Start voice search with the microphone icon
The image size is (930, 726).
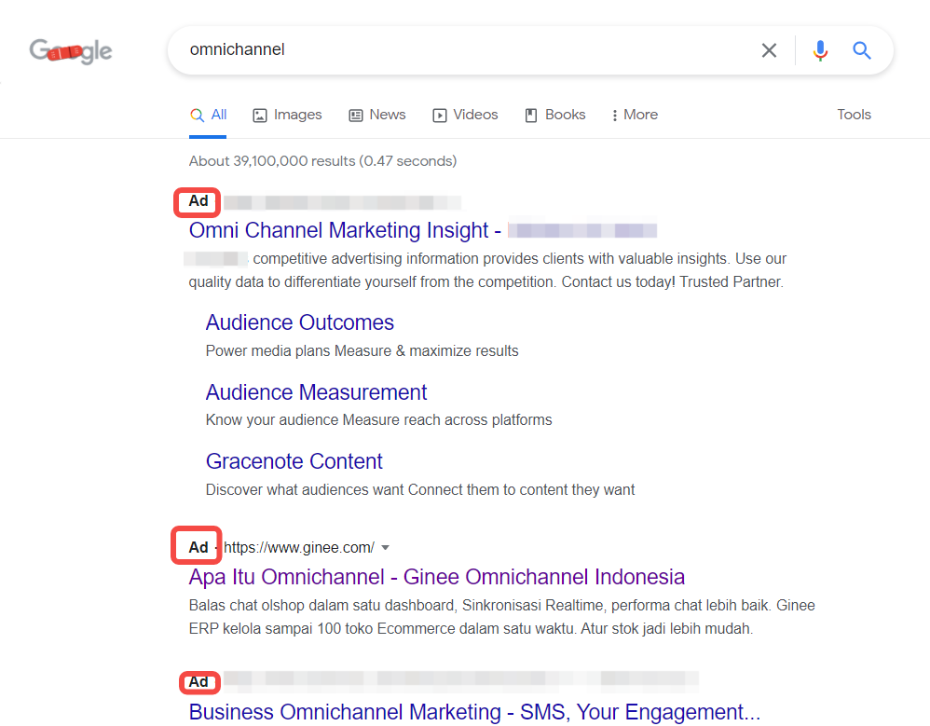pos(820,50)
